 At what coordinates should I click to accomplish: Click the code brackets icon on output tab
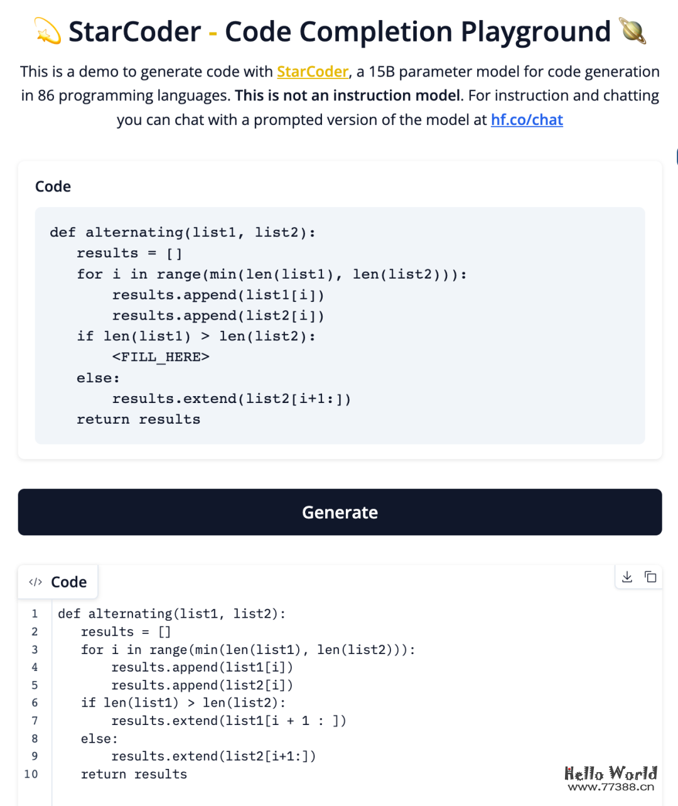(36, 583)
